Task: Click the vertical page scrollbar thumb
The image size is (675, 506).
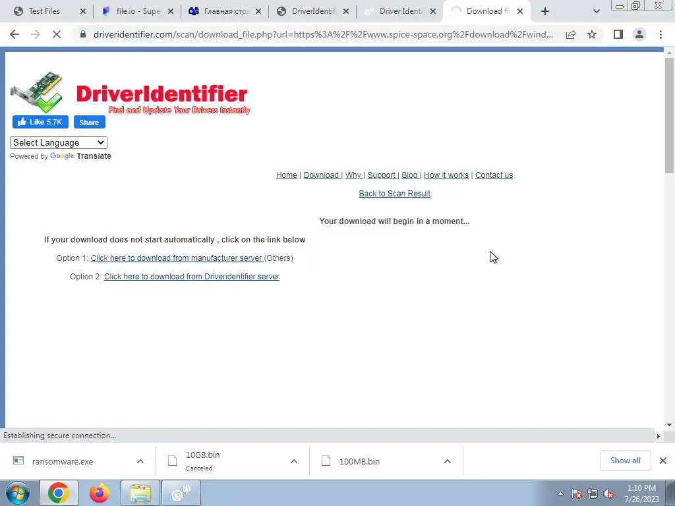Action: 669,115
